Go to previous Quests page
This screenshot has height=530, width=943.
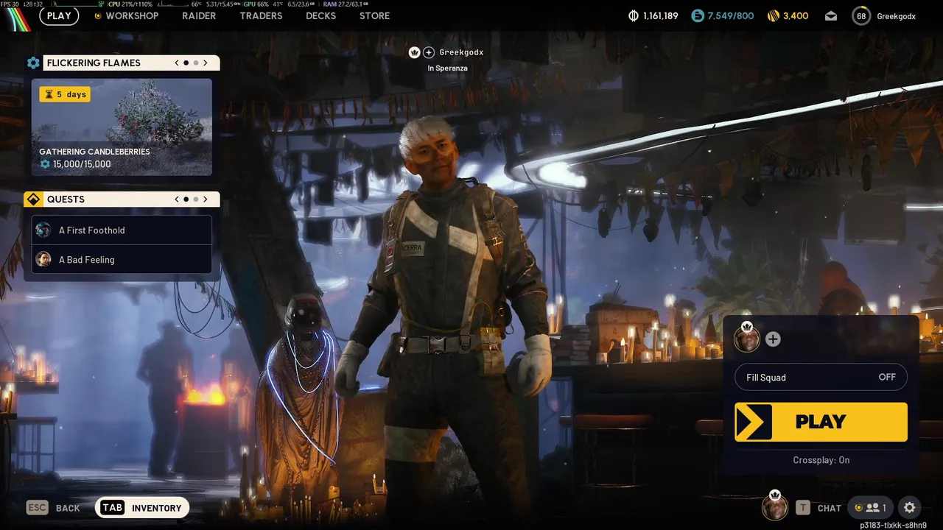(x=177, y=199)
